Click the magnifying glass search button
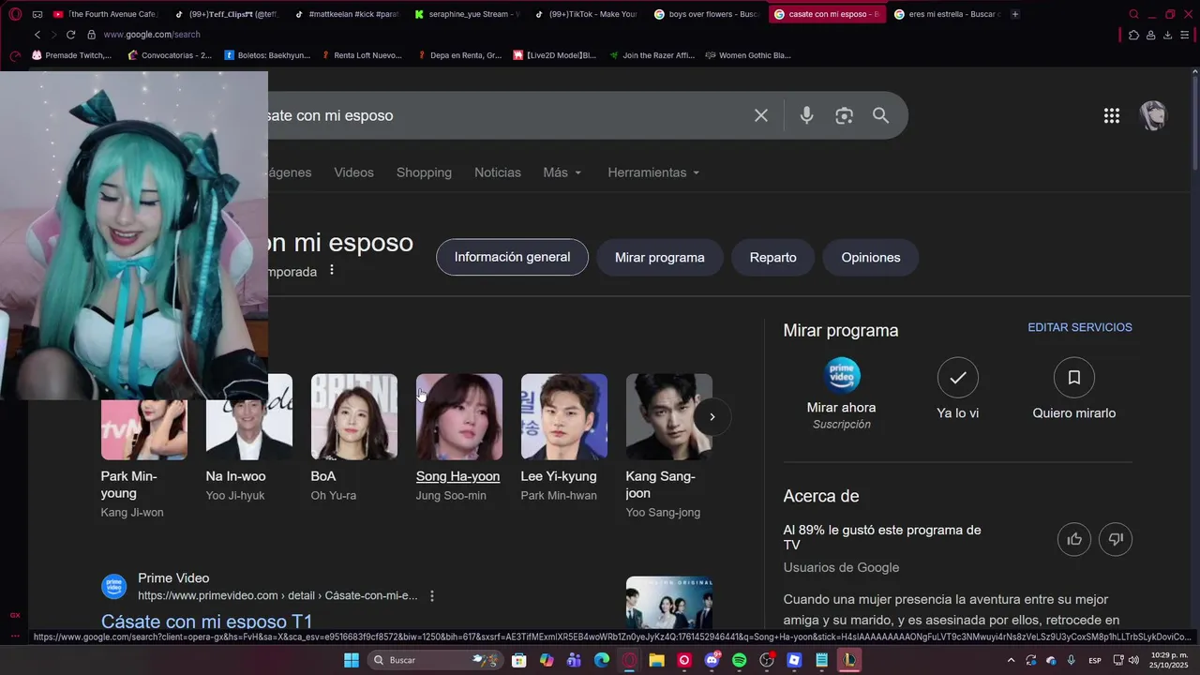Viewport: 1200px width, 675px height. (x=880, y=115)
